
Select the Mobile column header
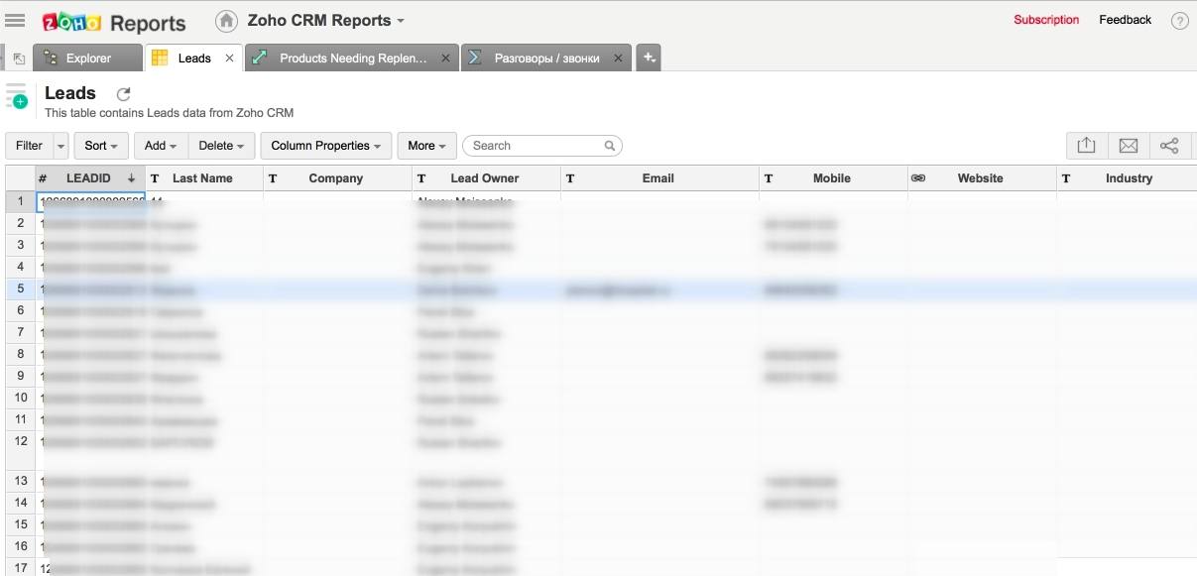coord(833,178)
